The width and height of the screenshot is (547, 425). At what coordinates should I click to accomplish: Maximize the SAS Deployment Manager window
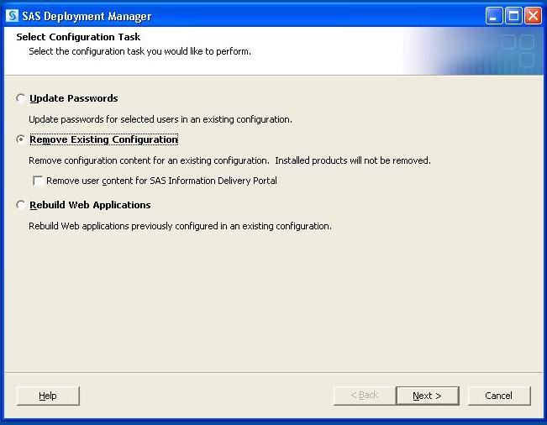point(513,16)
